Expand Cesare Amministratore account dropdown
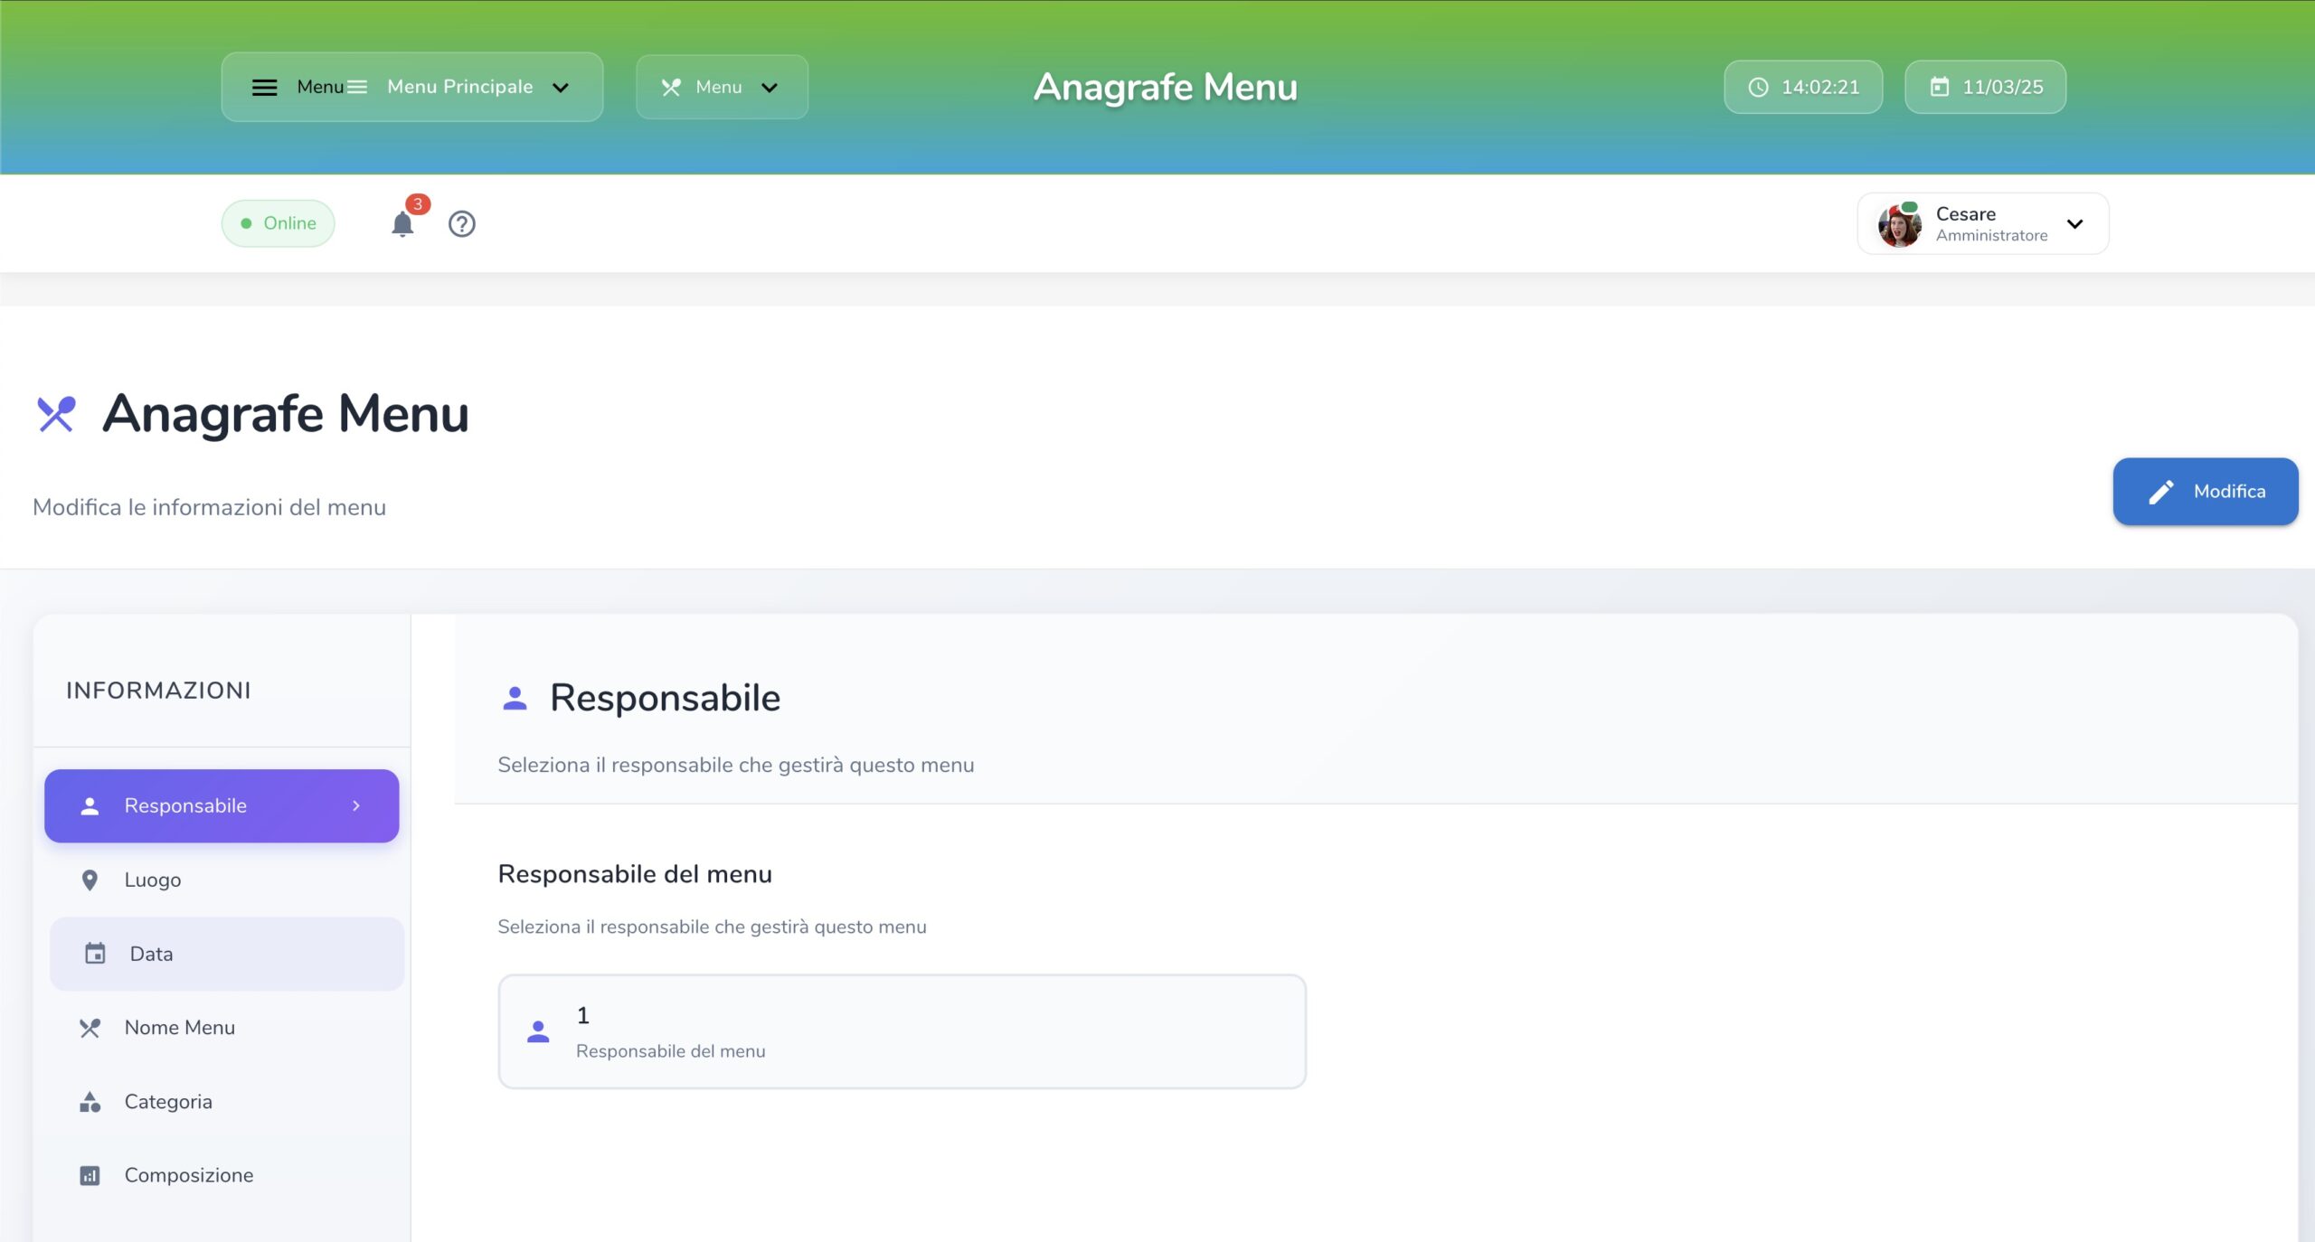Screen dimensions: 2315x1242 (2075, 223)
